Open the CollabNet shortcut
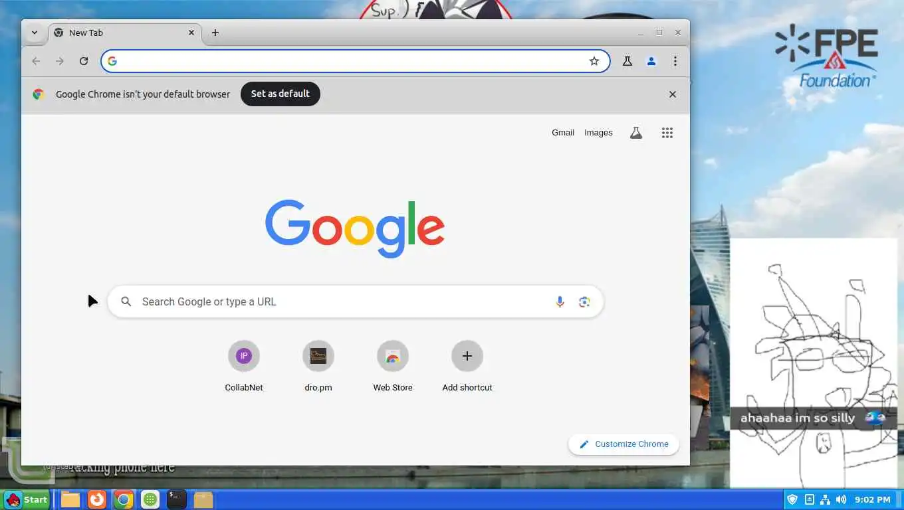 (x=244, y=366)
